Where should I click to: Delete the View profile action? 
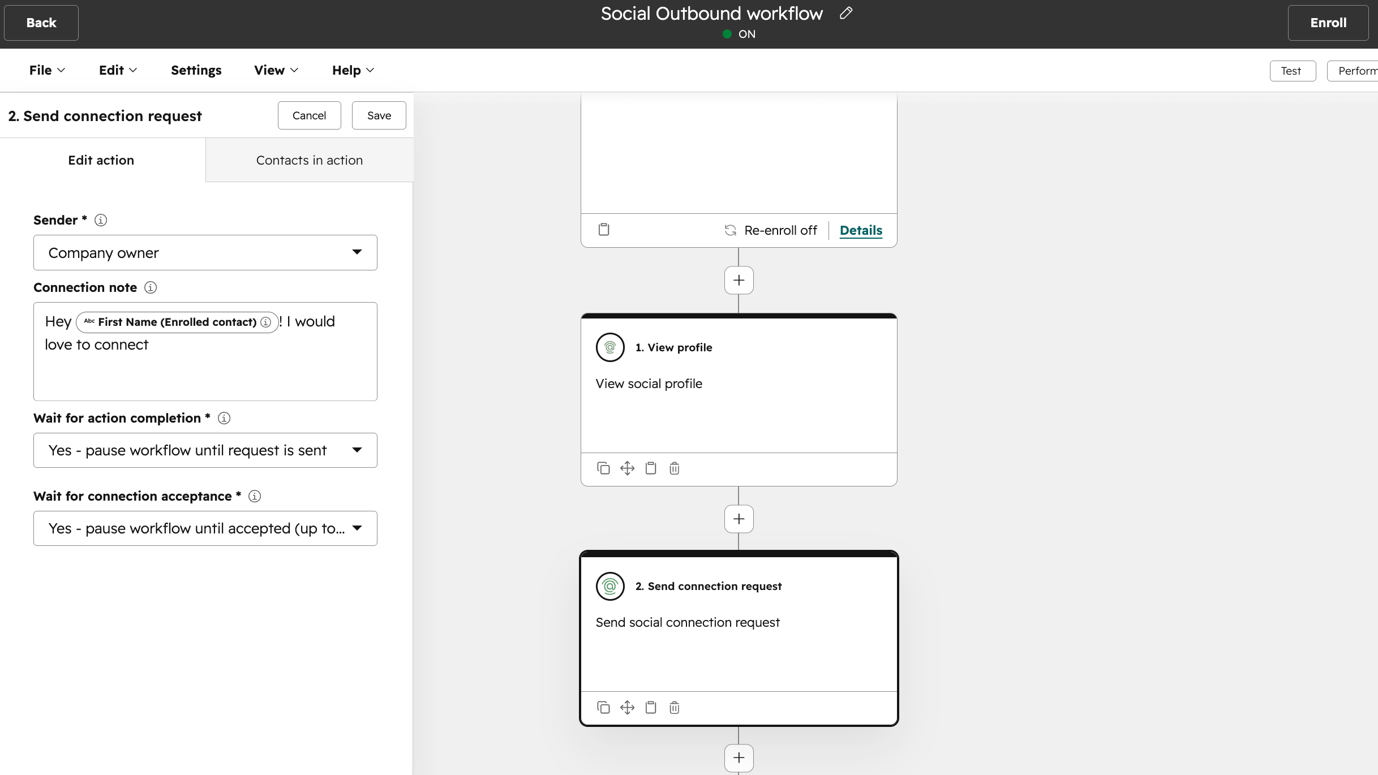(675, 468)
